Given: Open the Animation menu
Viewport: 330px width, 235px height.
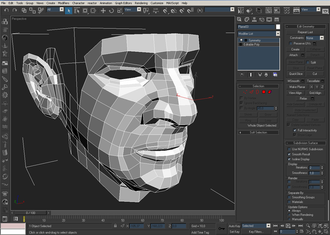Looking at the screenshot, I should [x=106, y=3].
